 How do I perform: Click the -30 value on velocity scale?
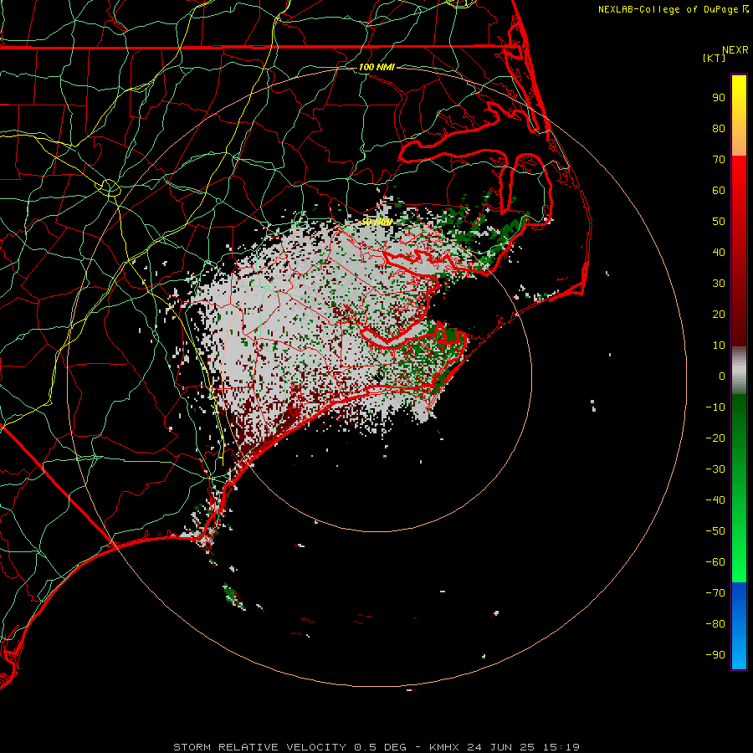point(715,469)
